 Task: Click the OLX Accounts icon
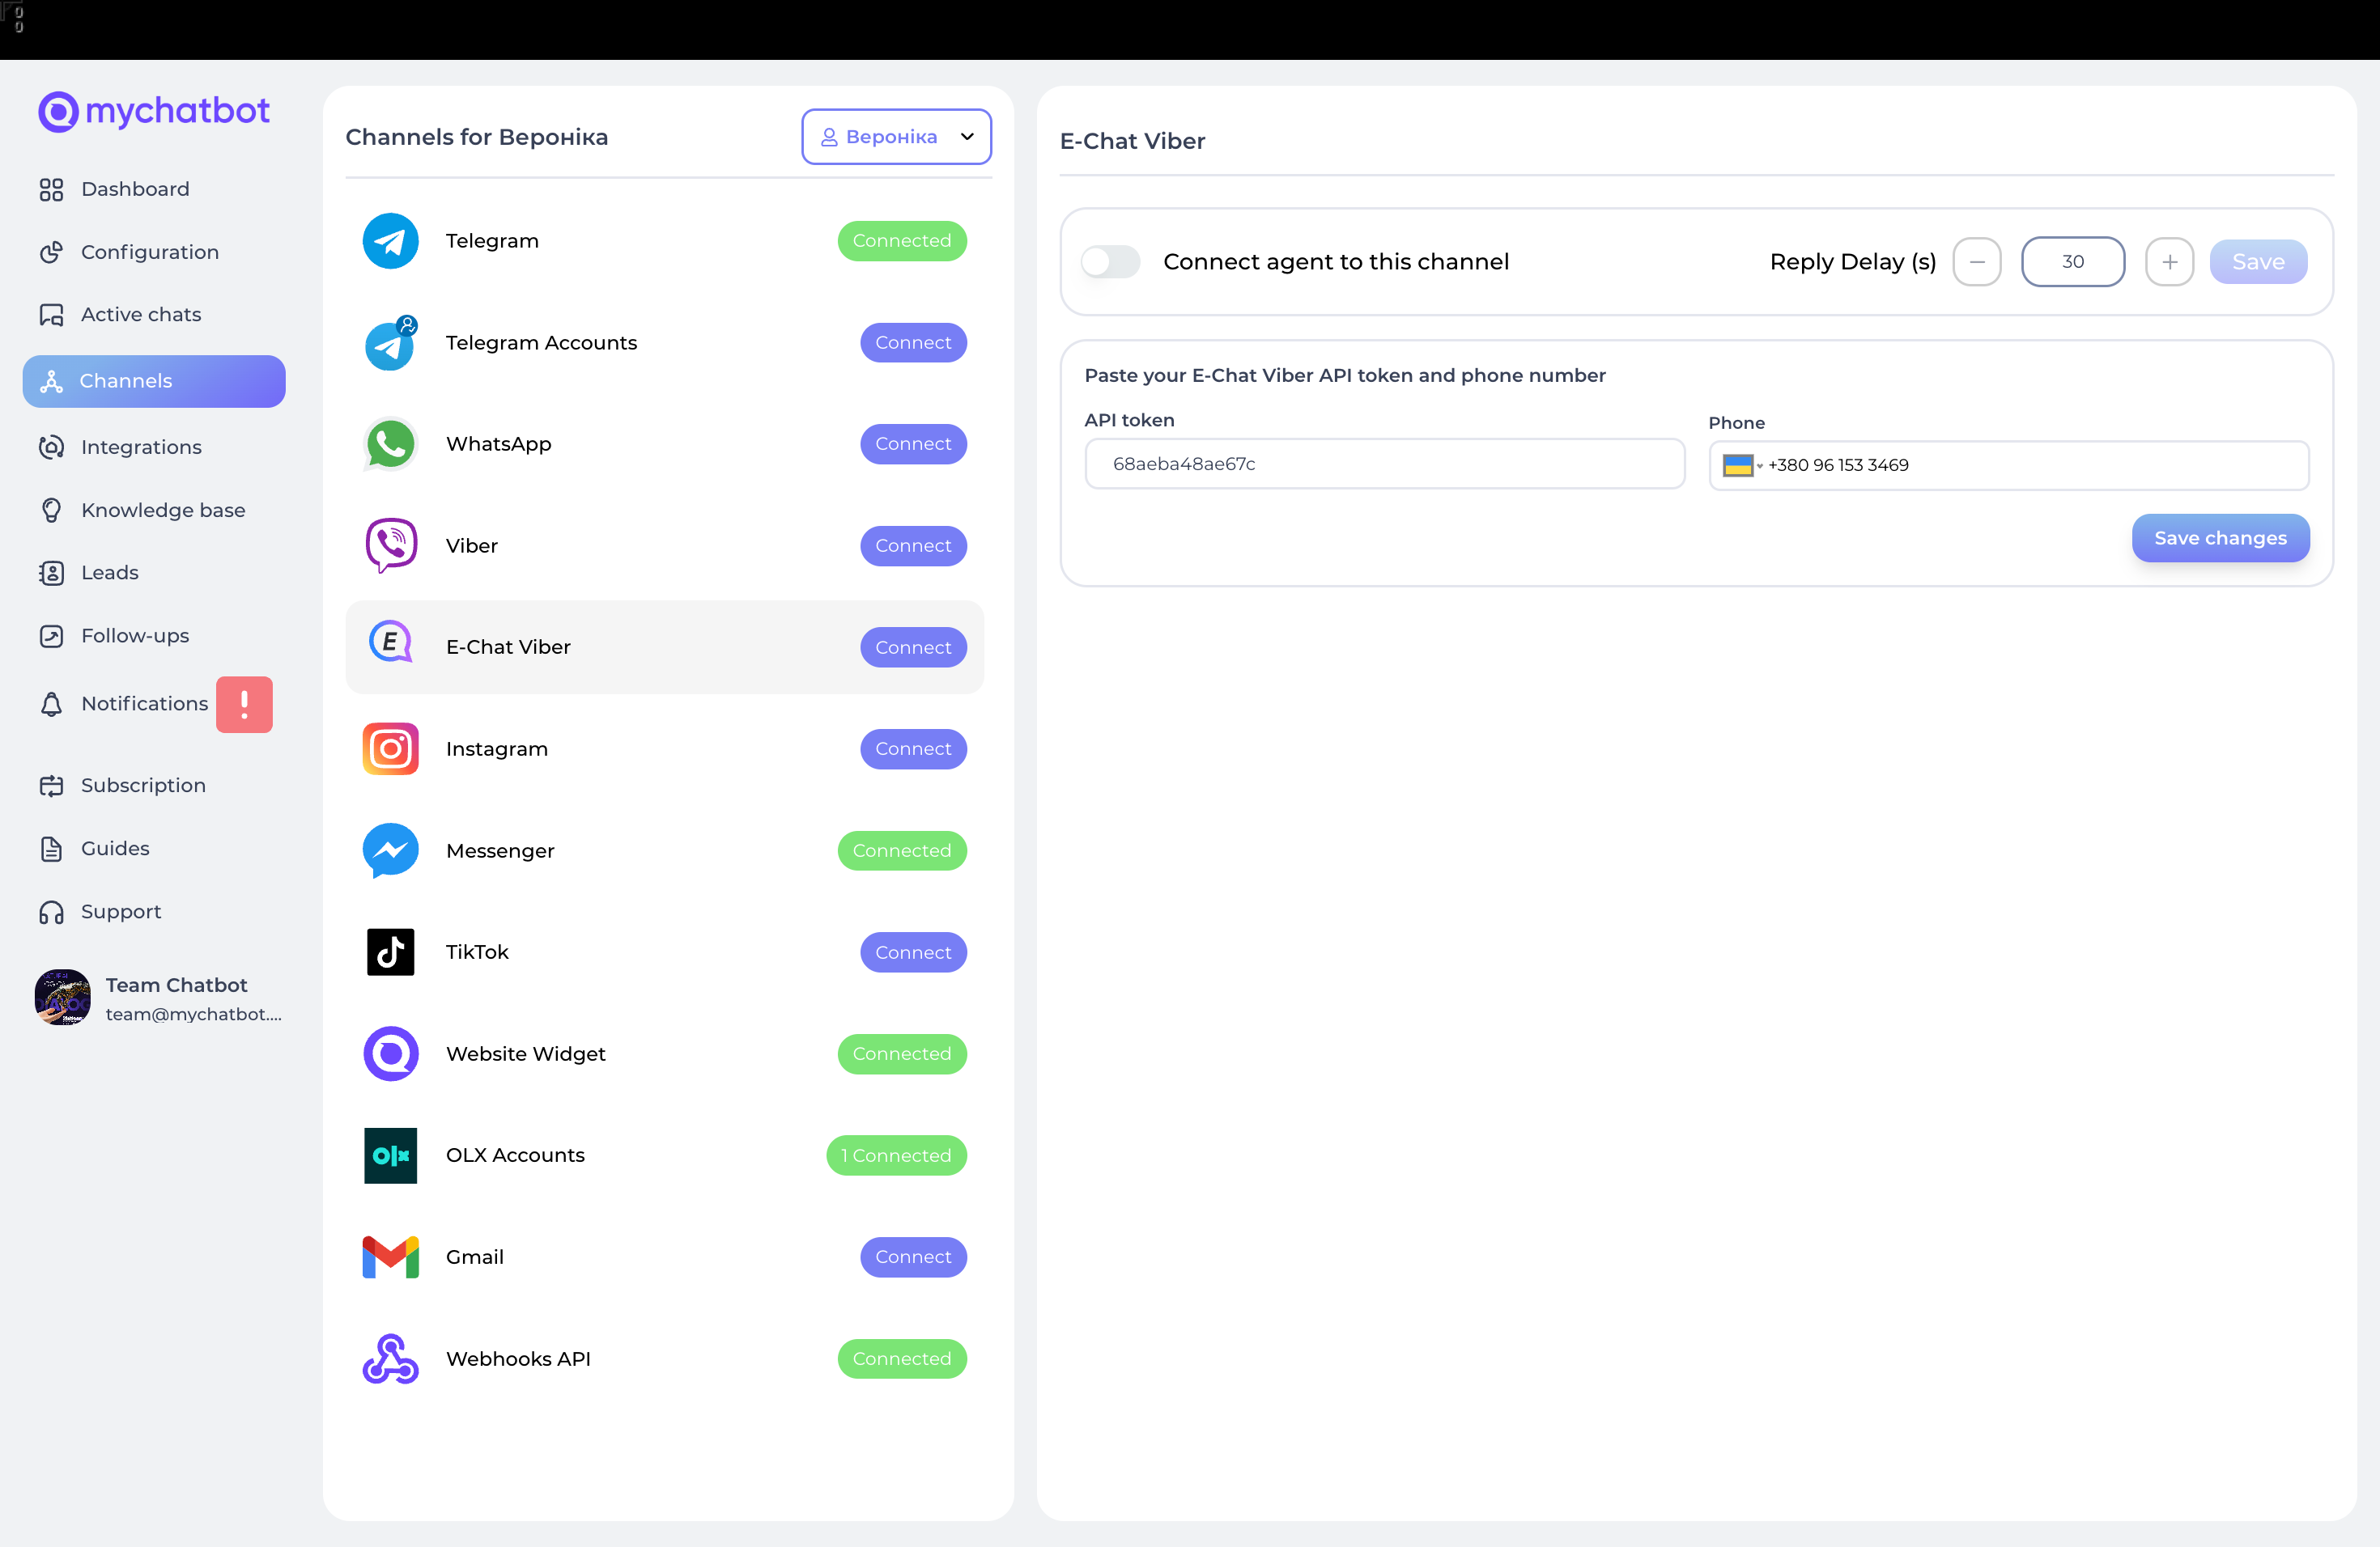[x=390, y=1155]
